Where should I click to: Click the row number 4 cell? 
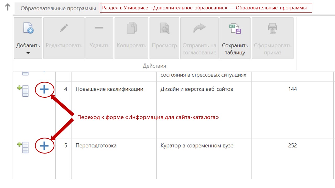(x=63, y=110)
